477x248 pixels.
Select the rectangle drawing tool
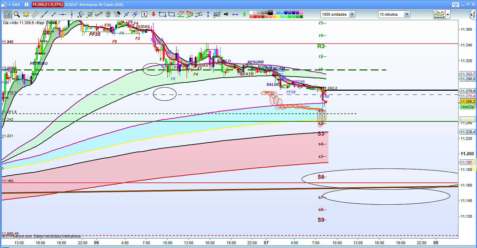pyautogui.click(x=162, y=14)
